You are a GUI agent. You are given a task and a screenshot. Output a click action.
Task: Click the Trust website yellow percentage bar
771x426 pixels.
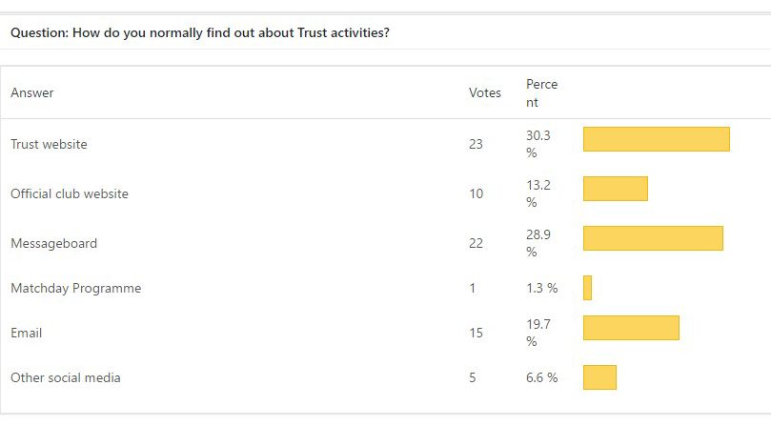pyautogui.click(x=656, y=139)
